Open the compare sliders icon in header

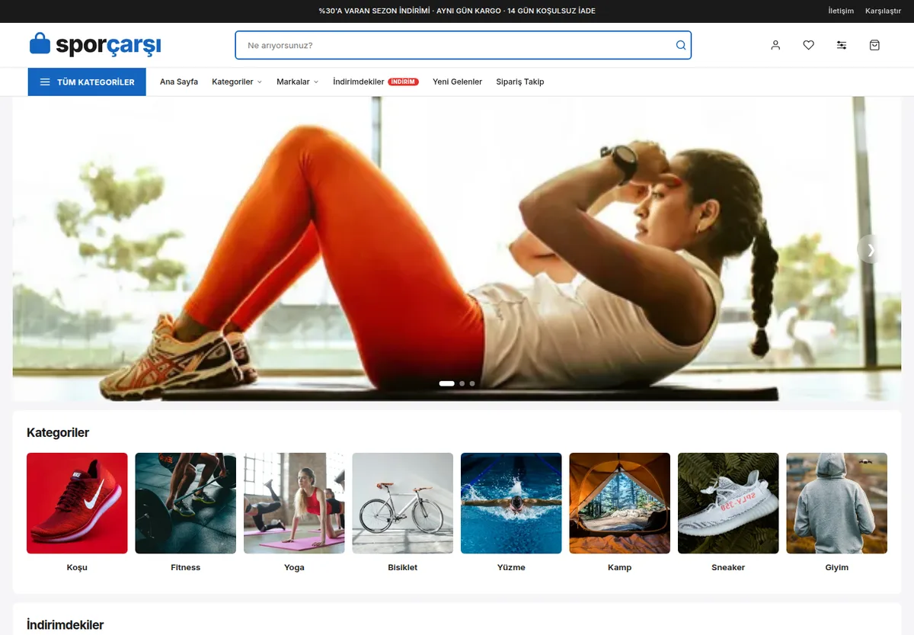point(842,45)
